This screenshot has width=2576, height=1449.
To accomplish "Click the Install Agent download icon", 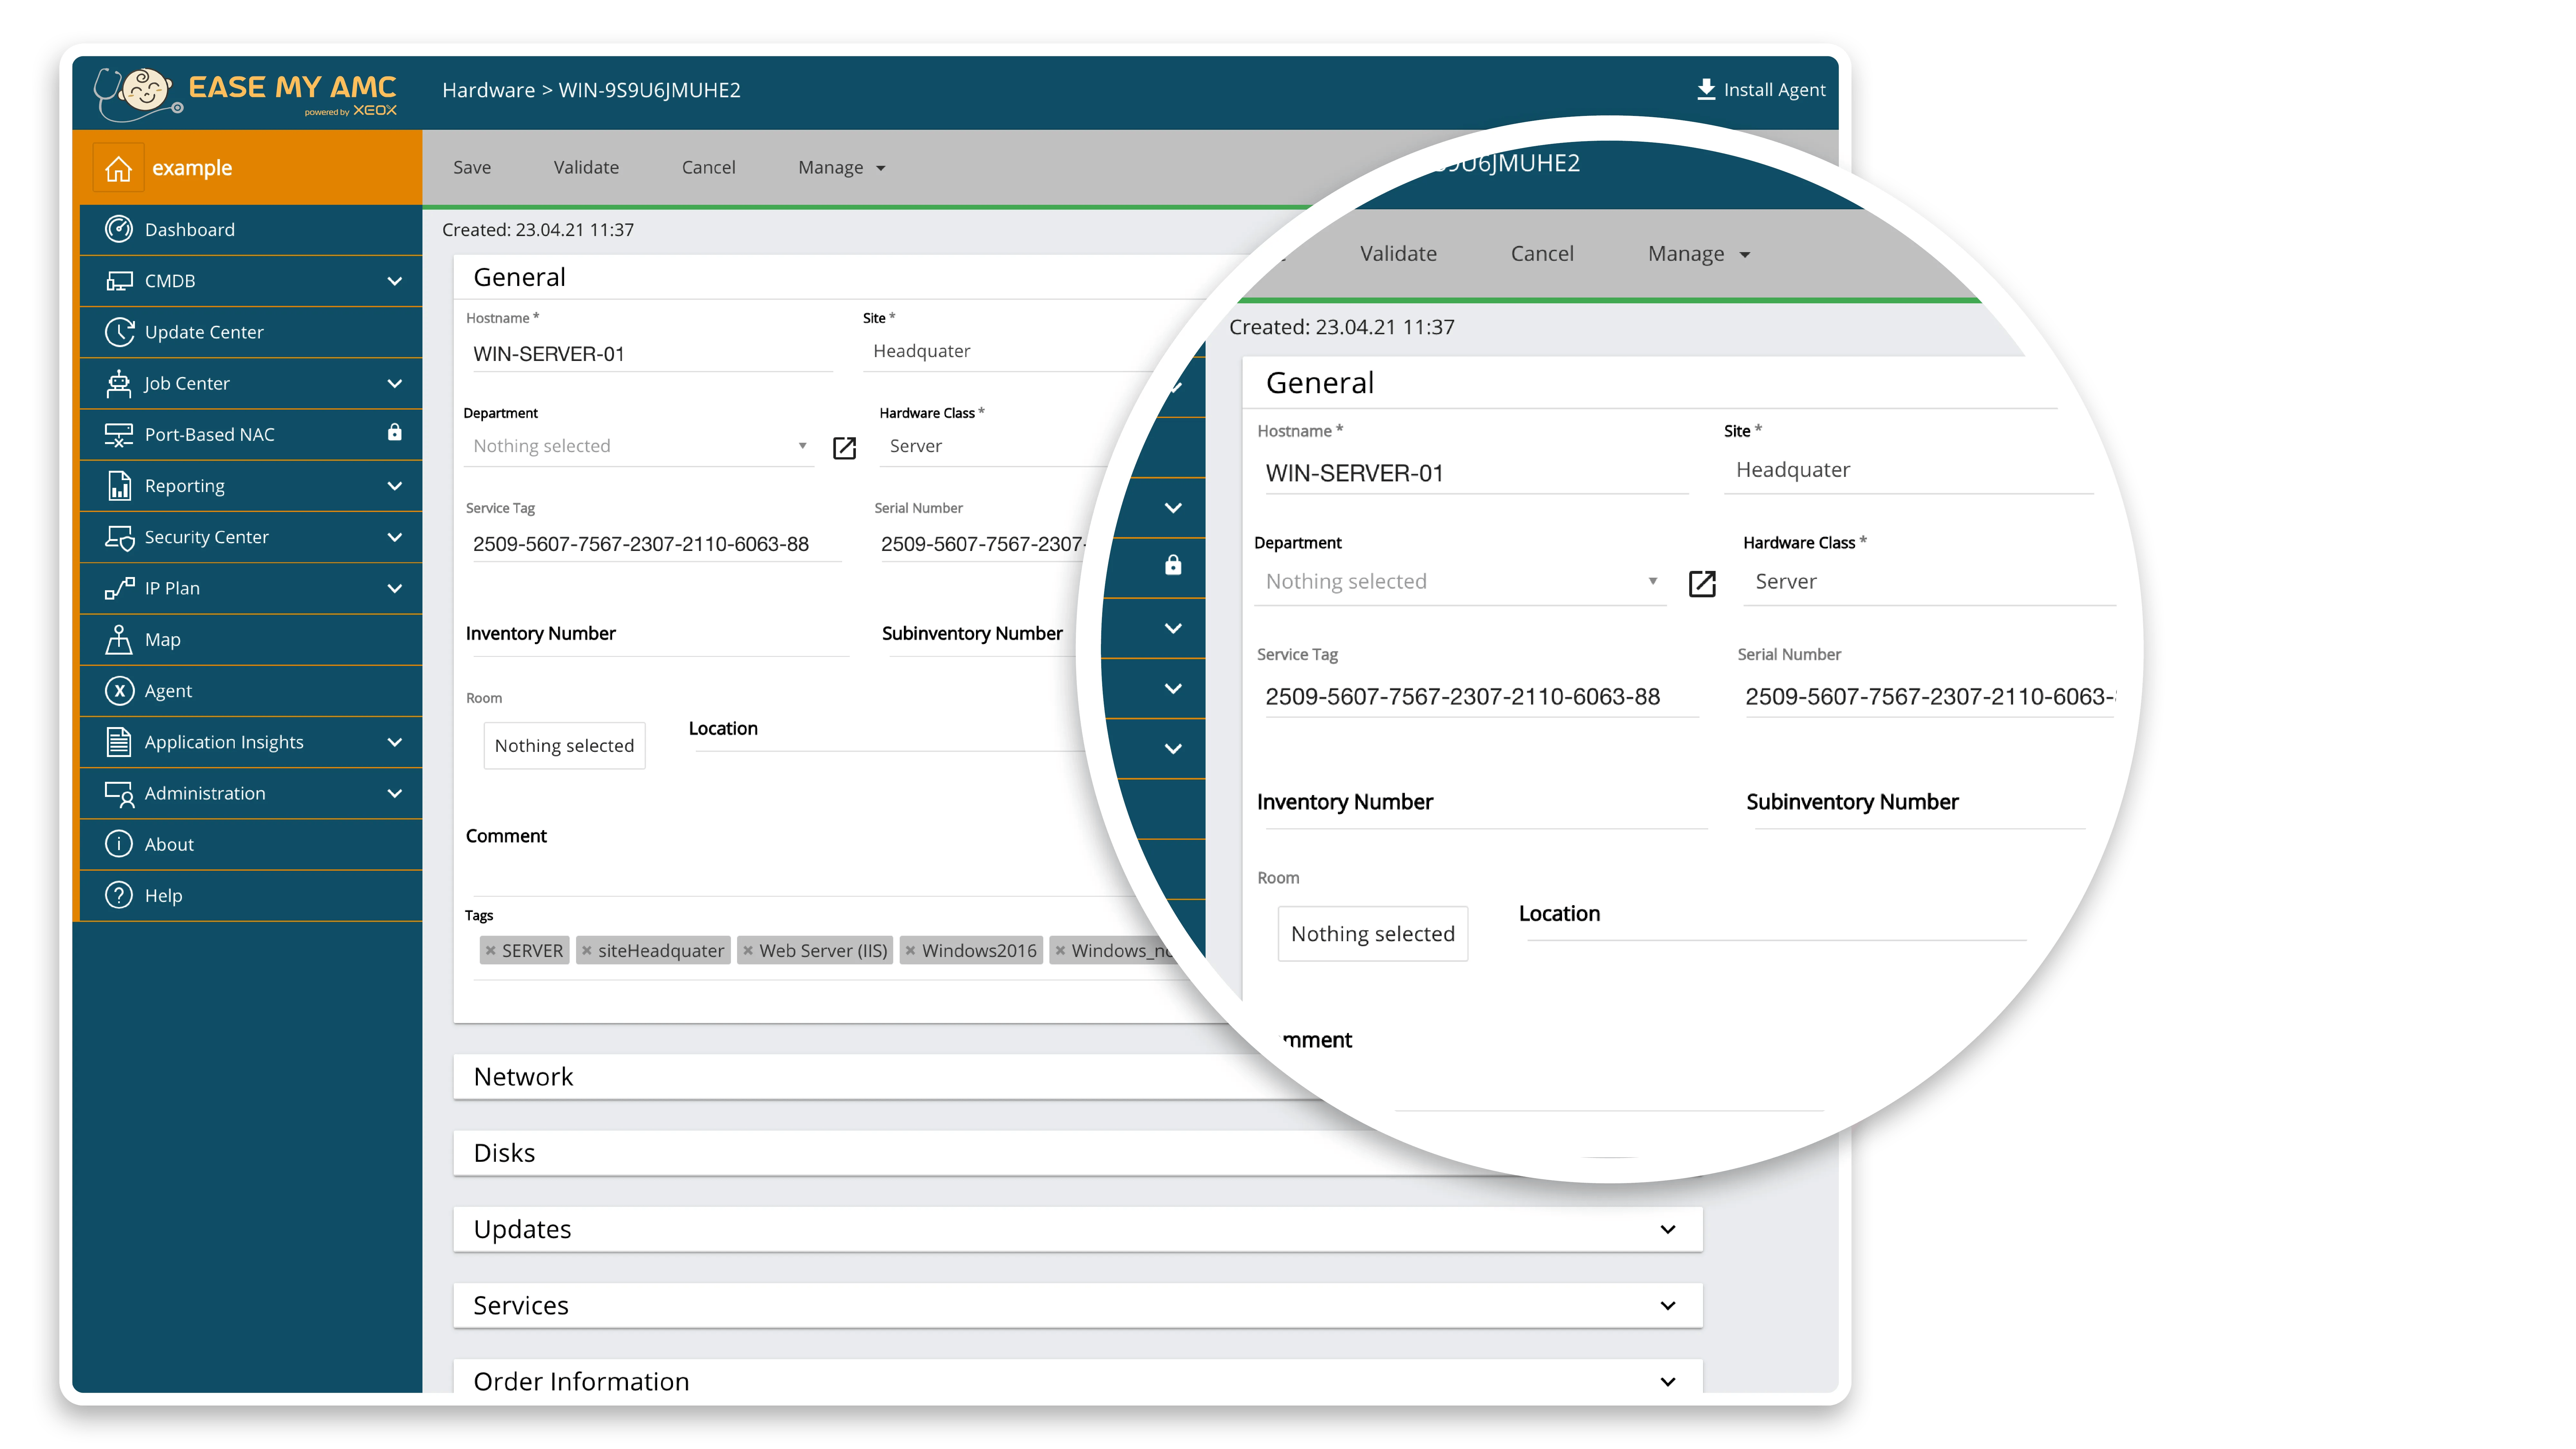I will 1706,89.
